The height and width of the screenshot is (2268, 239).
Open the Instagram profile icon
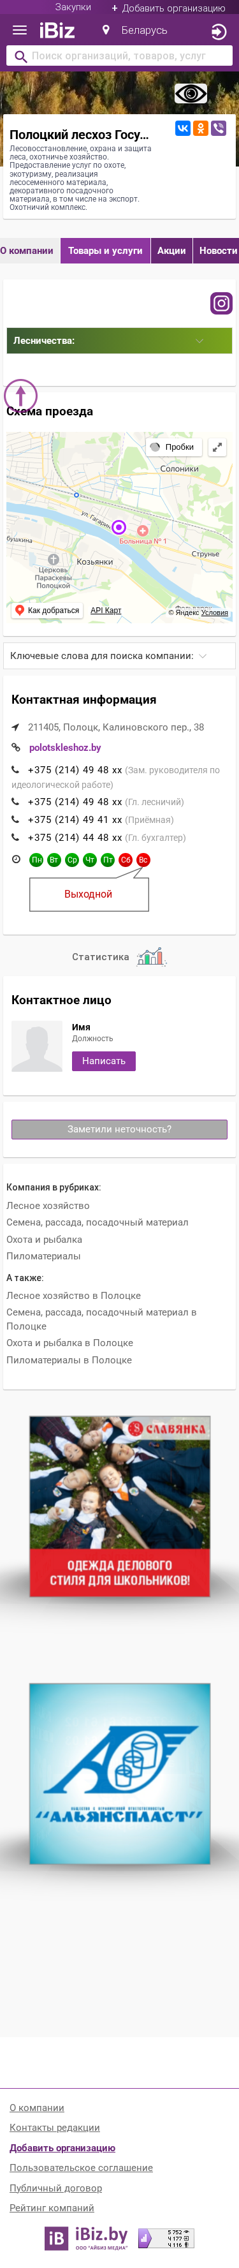(x=221, y=303)
